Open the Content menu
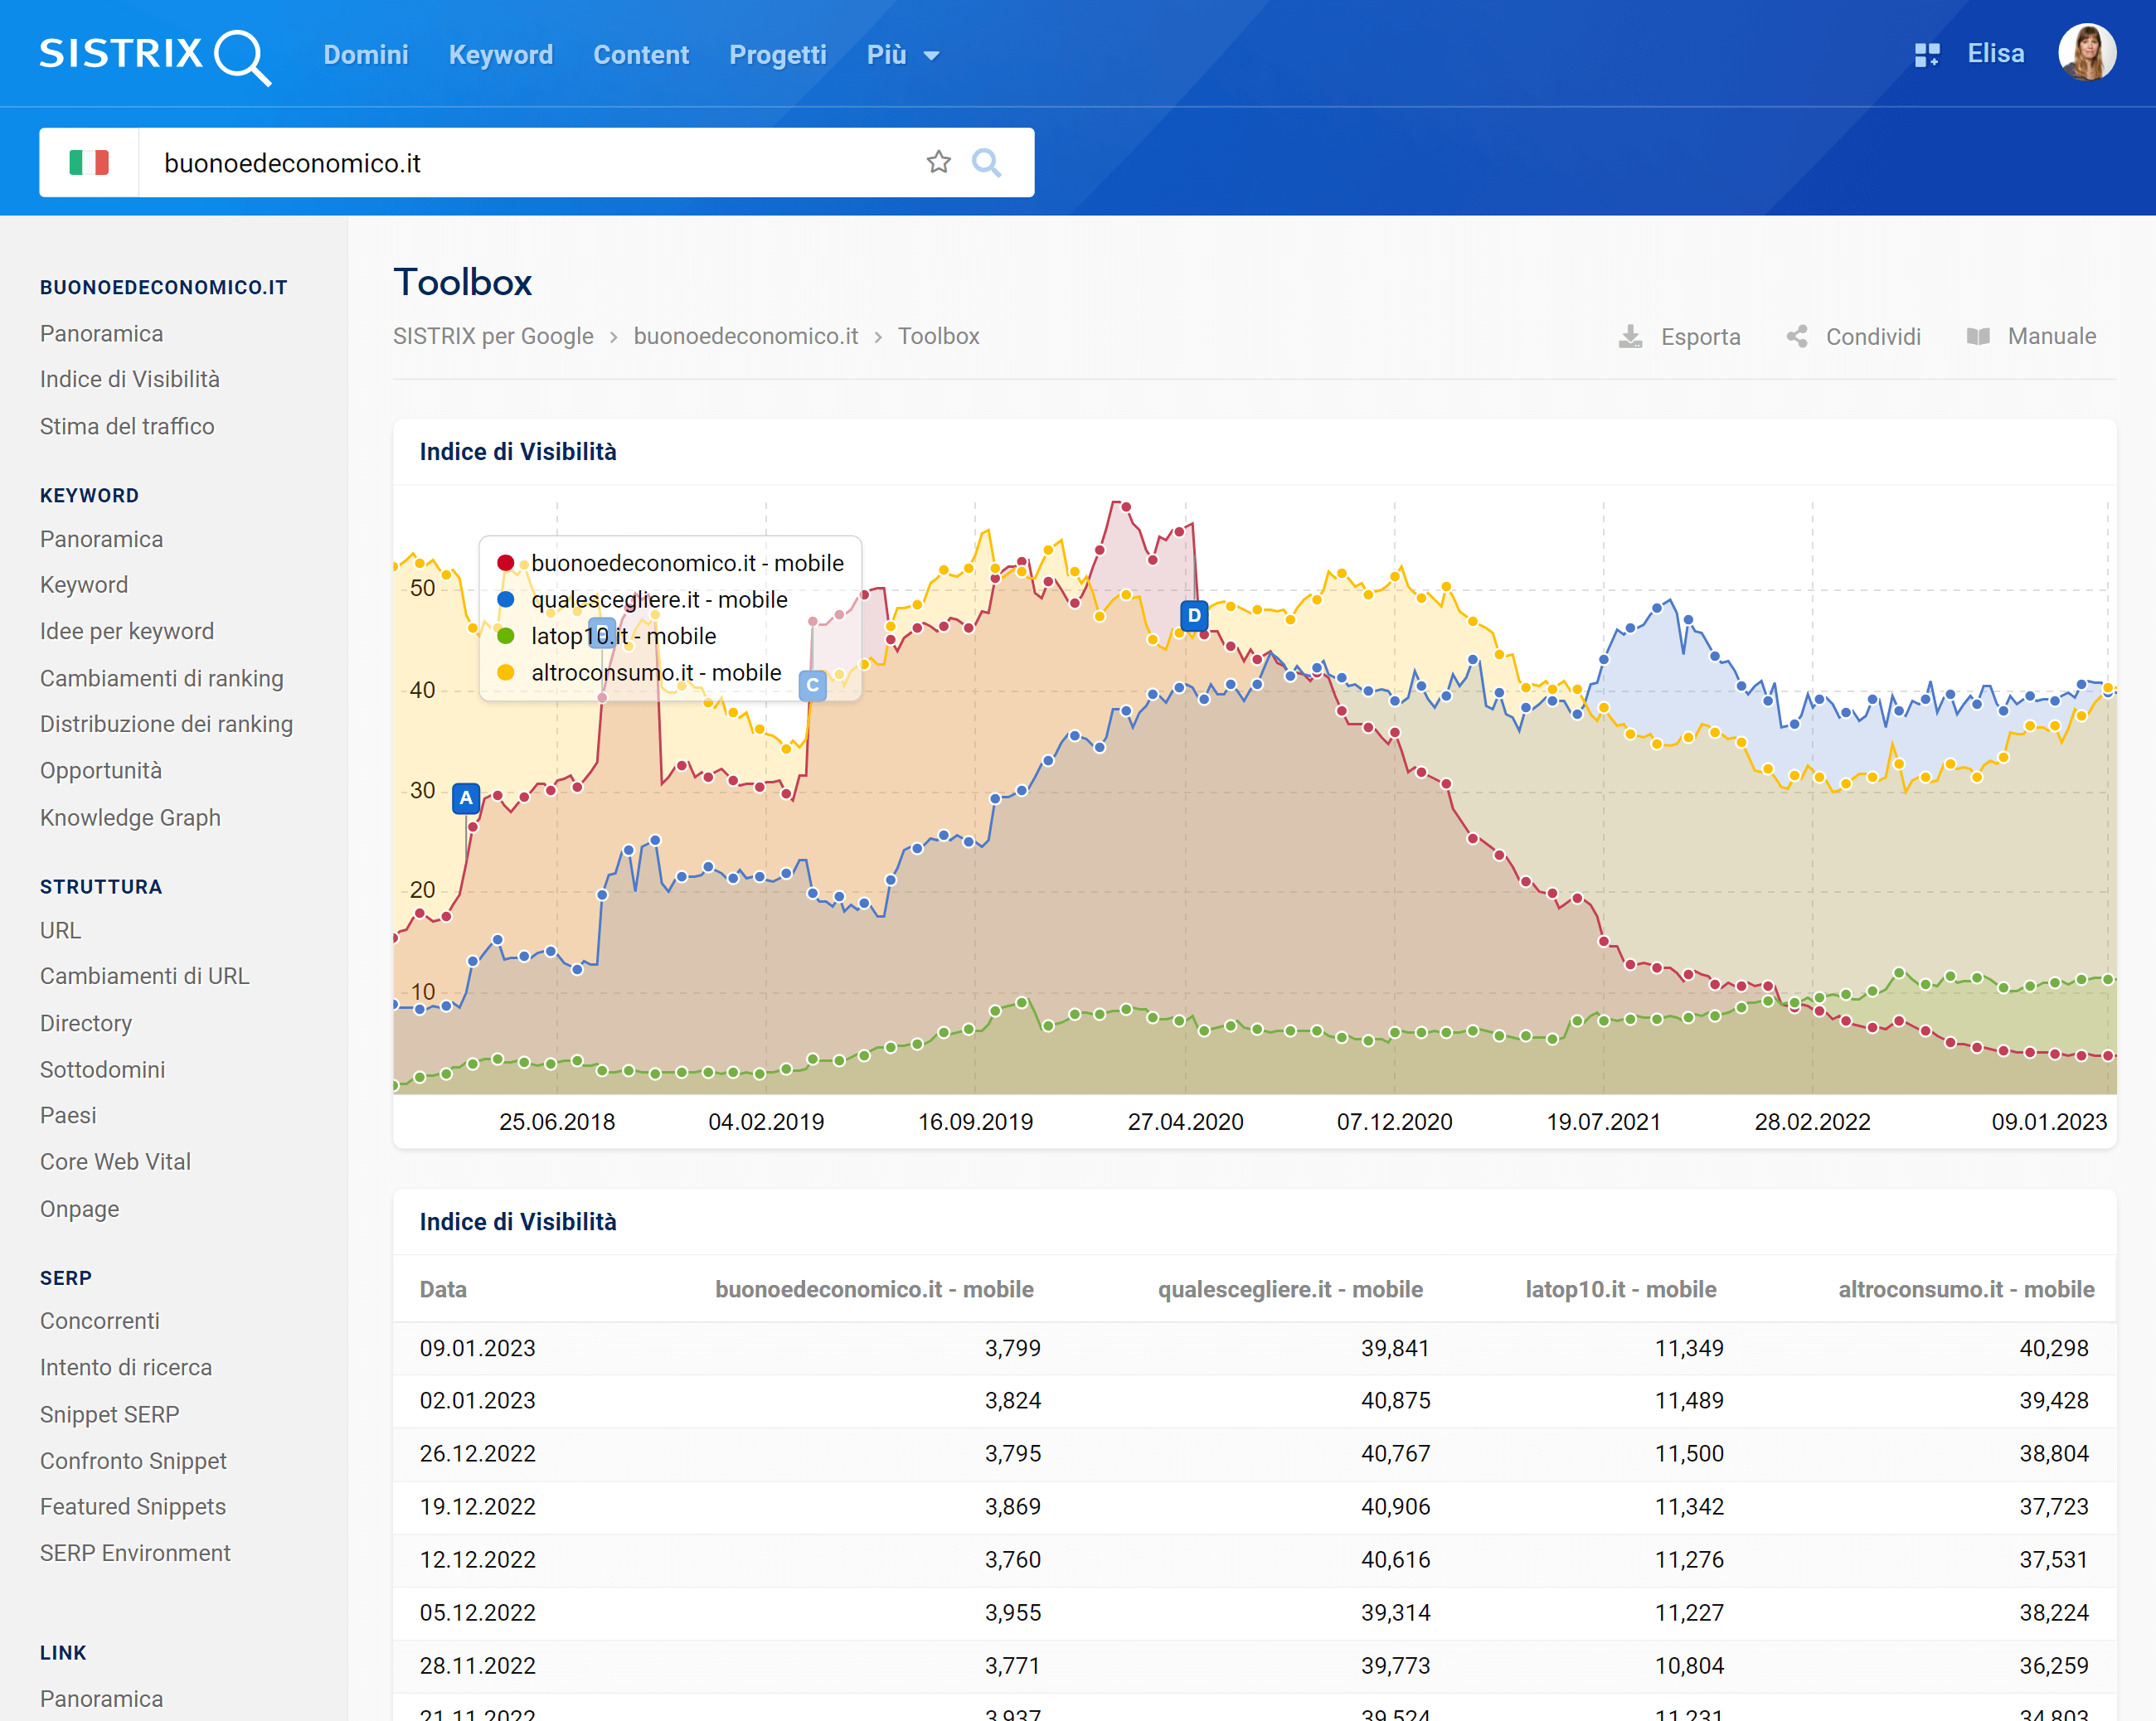The image size is (2156, 1721). pyautogui.click(x=641, y=55)
